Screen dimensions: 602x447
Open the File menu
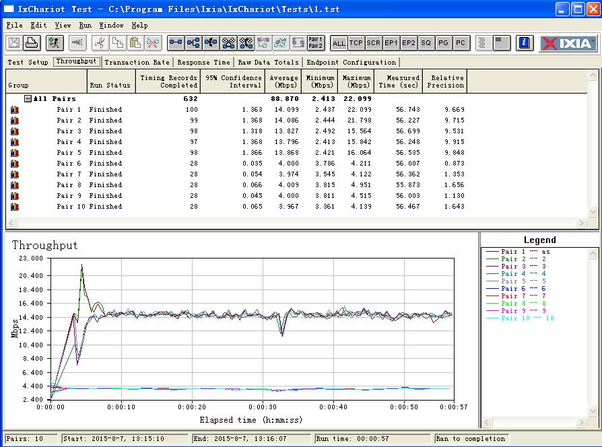point(14,25)
